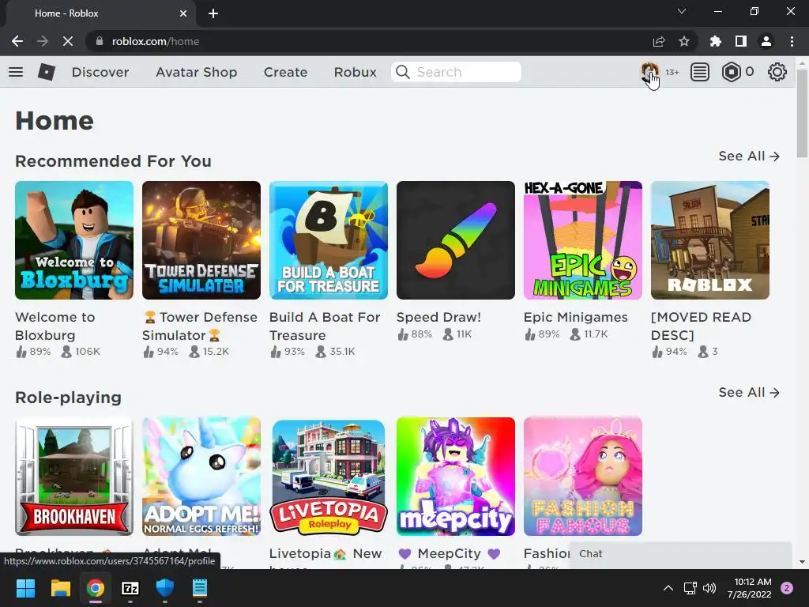Open the Brookhaven game thumbnail

point(74,477)
